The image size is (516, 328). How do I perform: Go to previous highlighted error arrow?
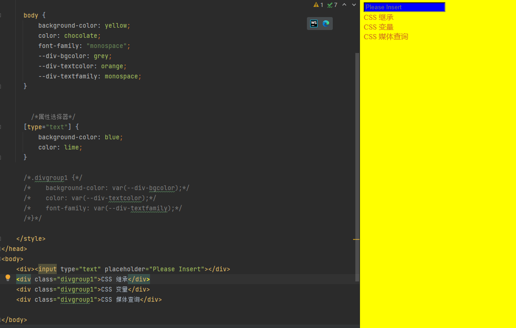click(344, 5)
